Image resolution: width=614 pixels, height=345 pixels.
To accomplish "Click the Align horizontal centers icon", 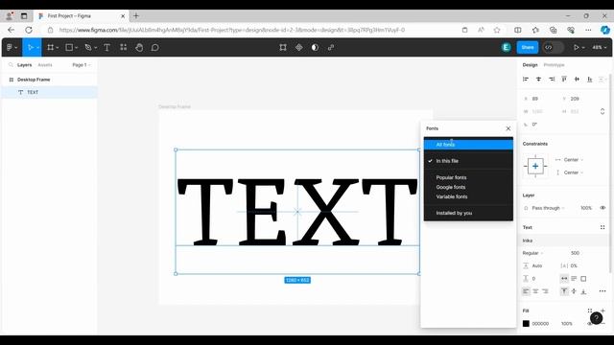I will [x=538, y=79].
